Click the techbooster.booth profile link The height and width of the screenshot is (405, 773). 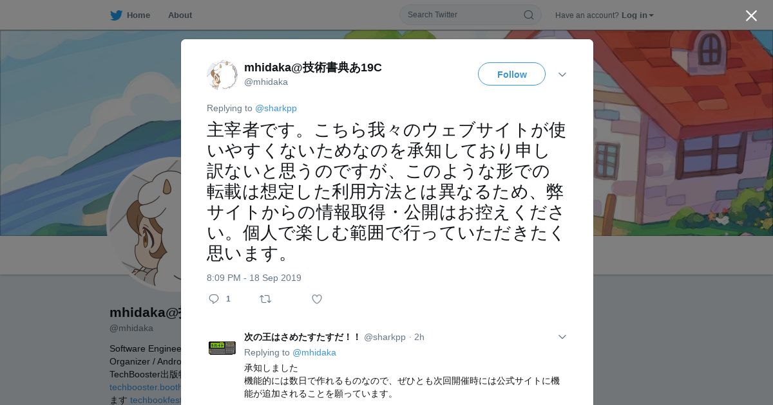[x=145, y=387]
